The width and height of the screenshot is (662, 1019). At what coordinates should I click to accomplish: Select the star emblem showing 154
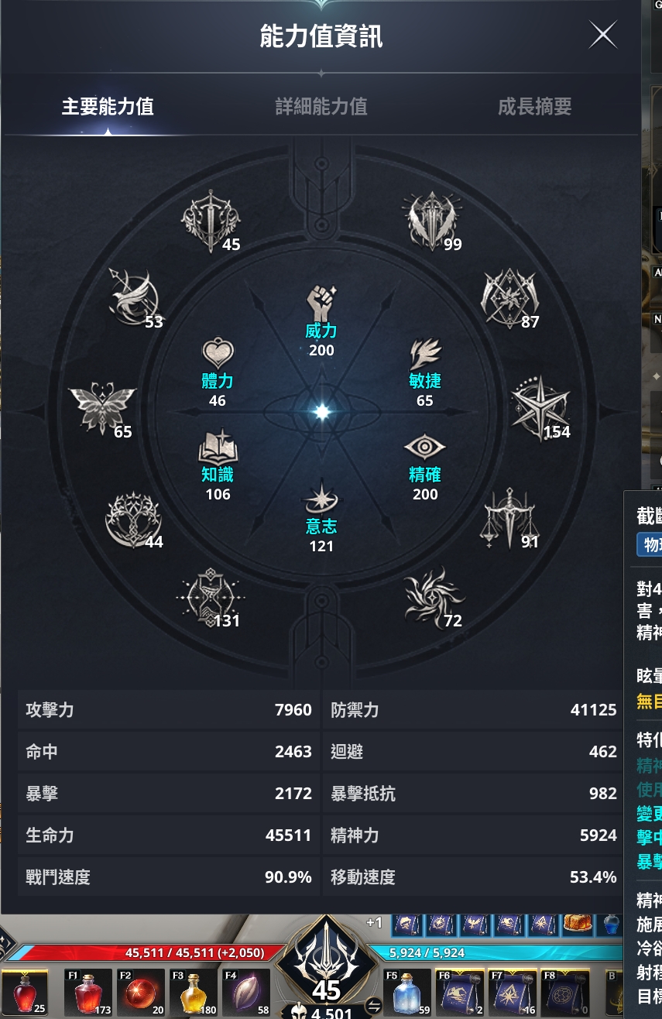pyautogui.click(x=540, y=409)
